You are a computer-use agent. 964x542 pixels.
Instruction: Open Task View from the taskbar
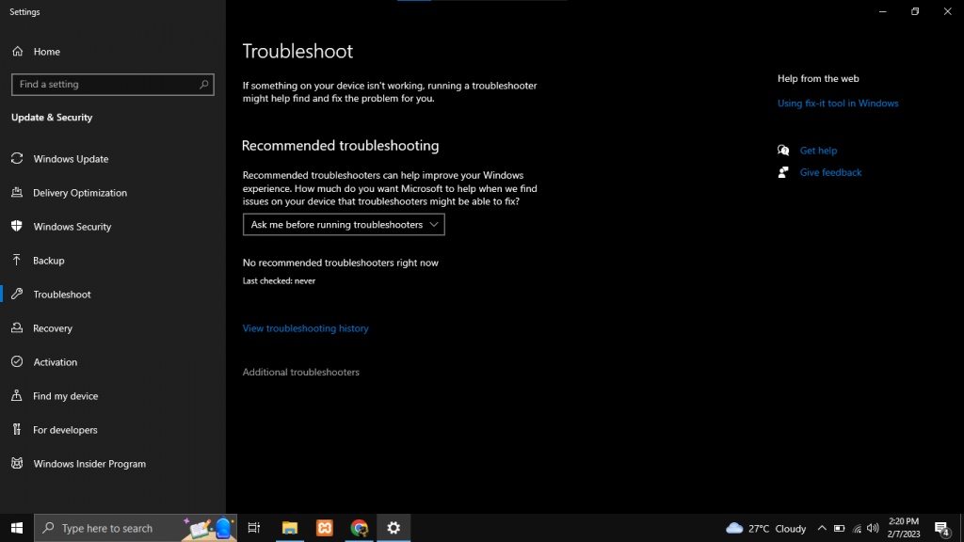tap(254, 528)
